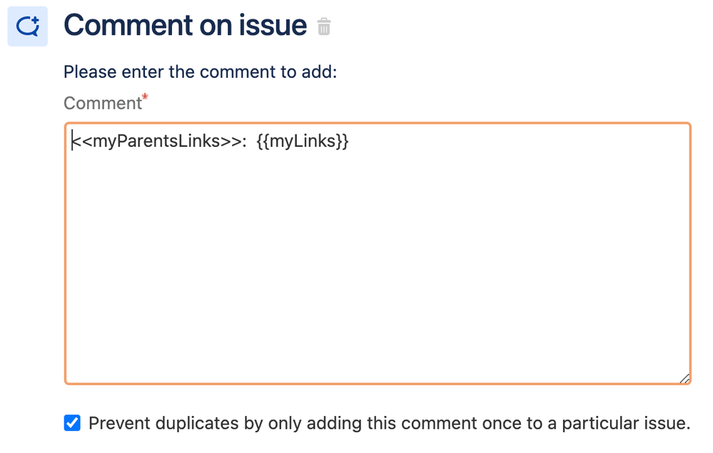Place cursor after {{myLinks}} smart value

[349, 141]
